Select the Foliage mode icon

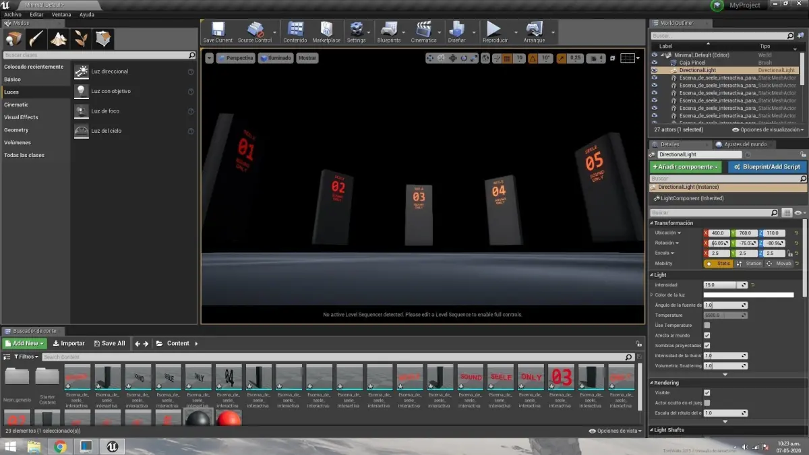pyautogui.click(x=81, y=39)
